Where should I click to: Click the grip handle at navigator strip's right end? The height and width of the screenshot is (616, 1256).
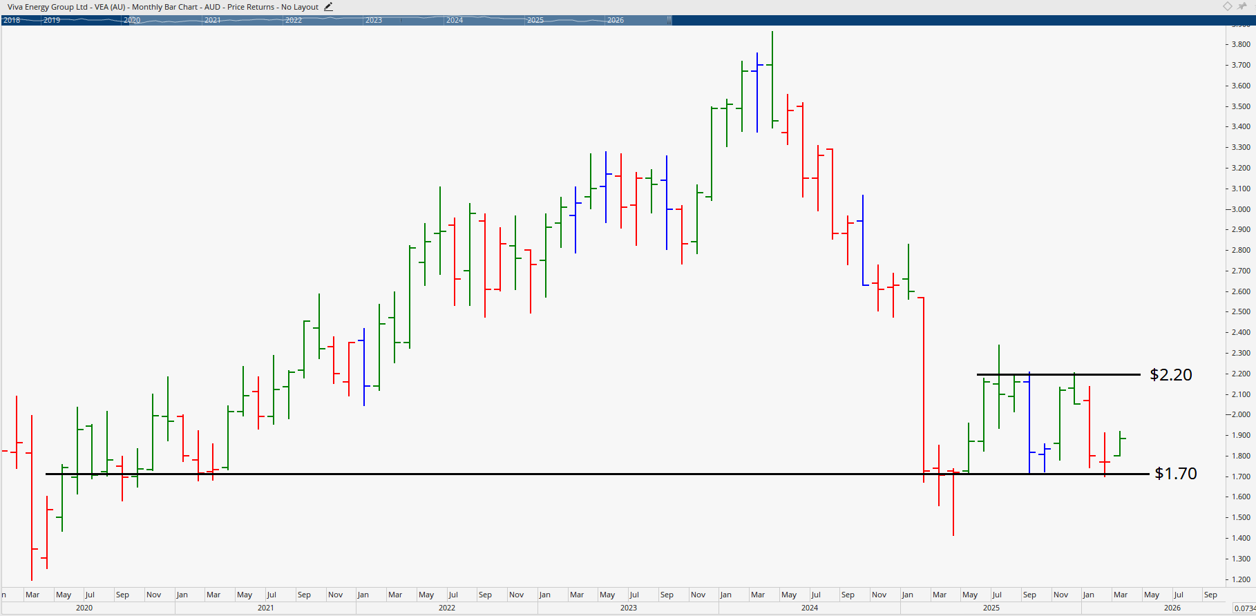[x=669, y=20]
